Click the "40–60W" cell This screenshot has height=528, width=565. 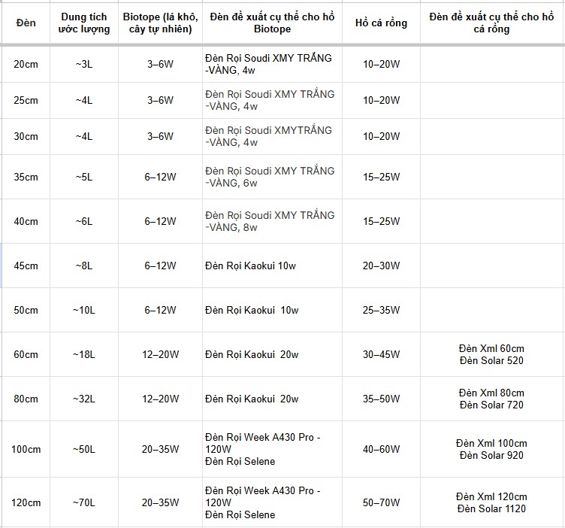point(380,449)
